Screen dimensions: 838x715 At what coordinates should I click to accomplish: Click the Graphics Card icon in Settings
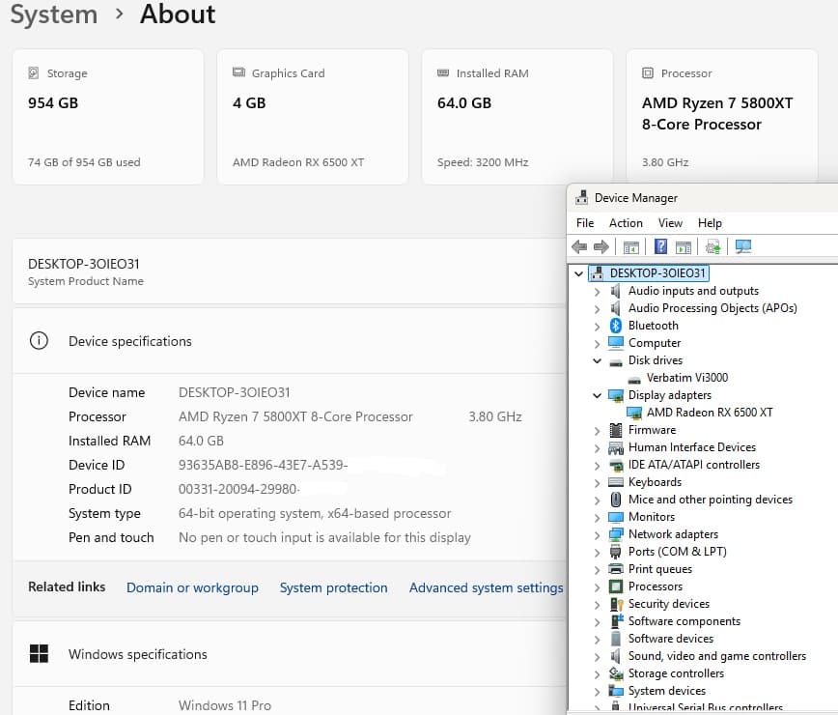[238, 72]
